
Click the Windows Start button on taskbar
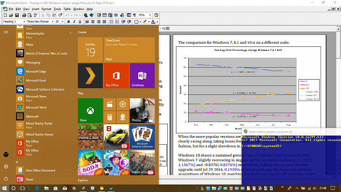point(5,188)
